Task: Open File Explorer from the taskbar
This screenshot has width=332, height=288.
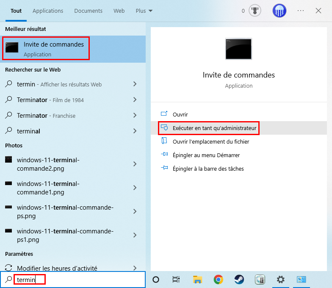Action: tap(197, 280)
